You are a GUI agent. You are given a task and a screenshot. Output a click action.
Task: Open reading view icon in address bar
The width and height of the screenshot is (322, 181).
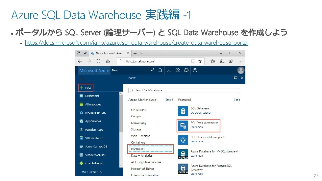(193, 61)
